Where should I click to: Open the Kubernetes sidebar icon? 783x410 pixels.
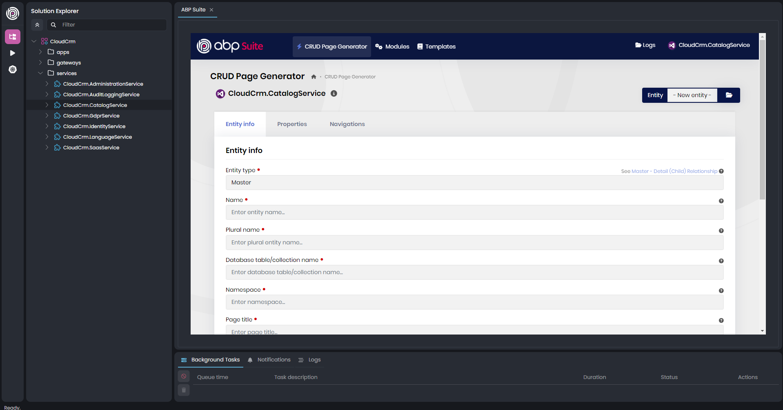coord(13,69)
